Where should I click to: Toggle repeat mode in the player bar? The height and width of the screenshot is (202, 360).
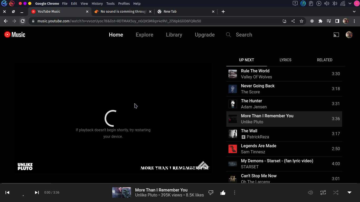pos(323,193)
